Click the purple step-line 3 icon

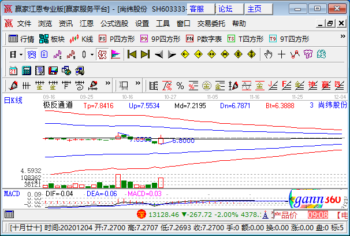58,54
